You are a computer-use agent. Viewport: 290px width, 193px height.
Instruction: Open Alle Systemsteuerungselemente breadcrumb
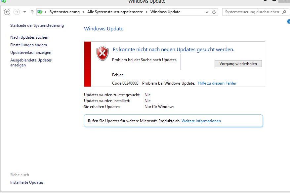tap(115, 12)
